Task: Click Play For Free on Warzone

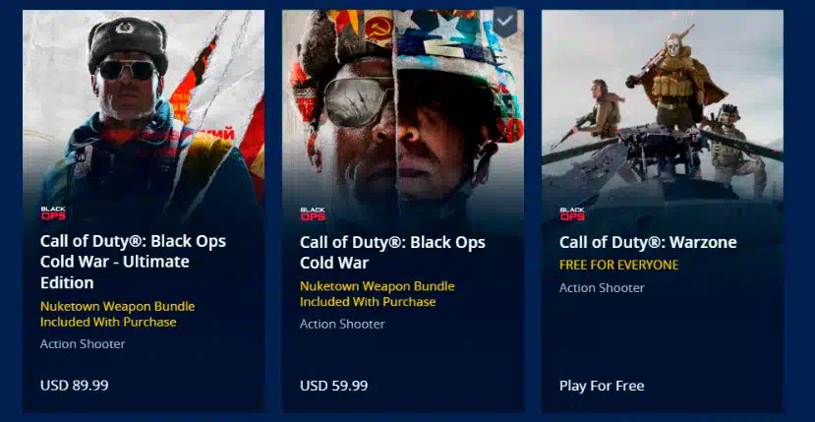Action: [602, 387]
